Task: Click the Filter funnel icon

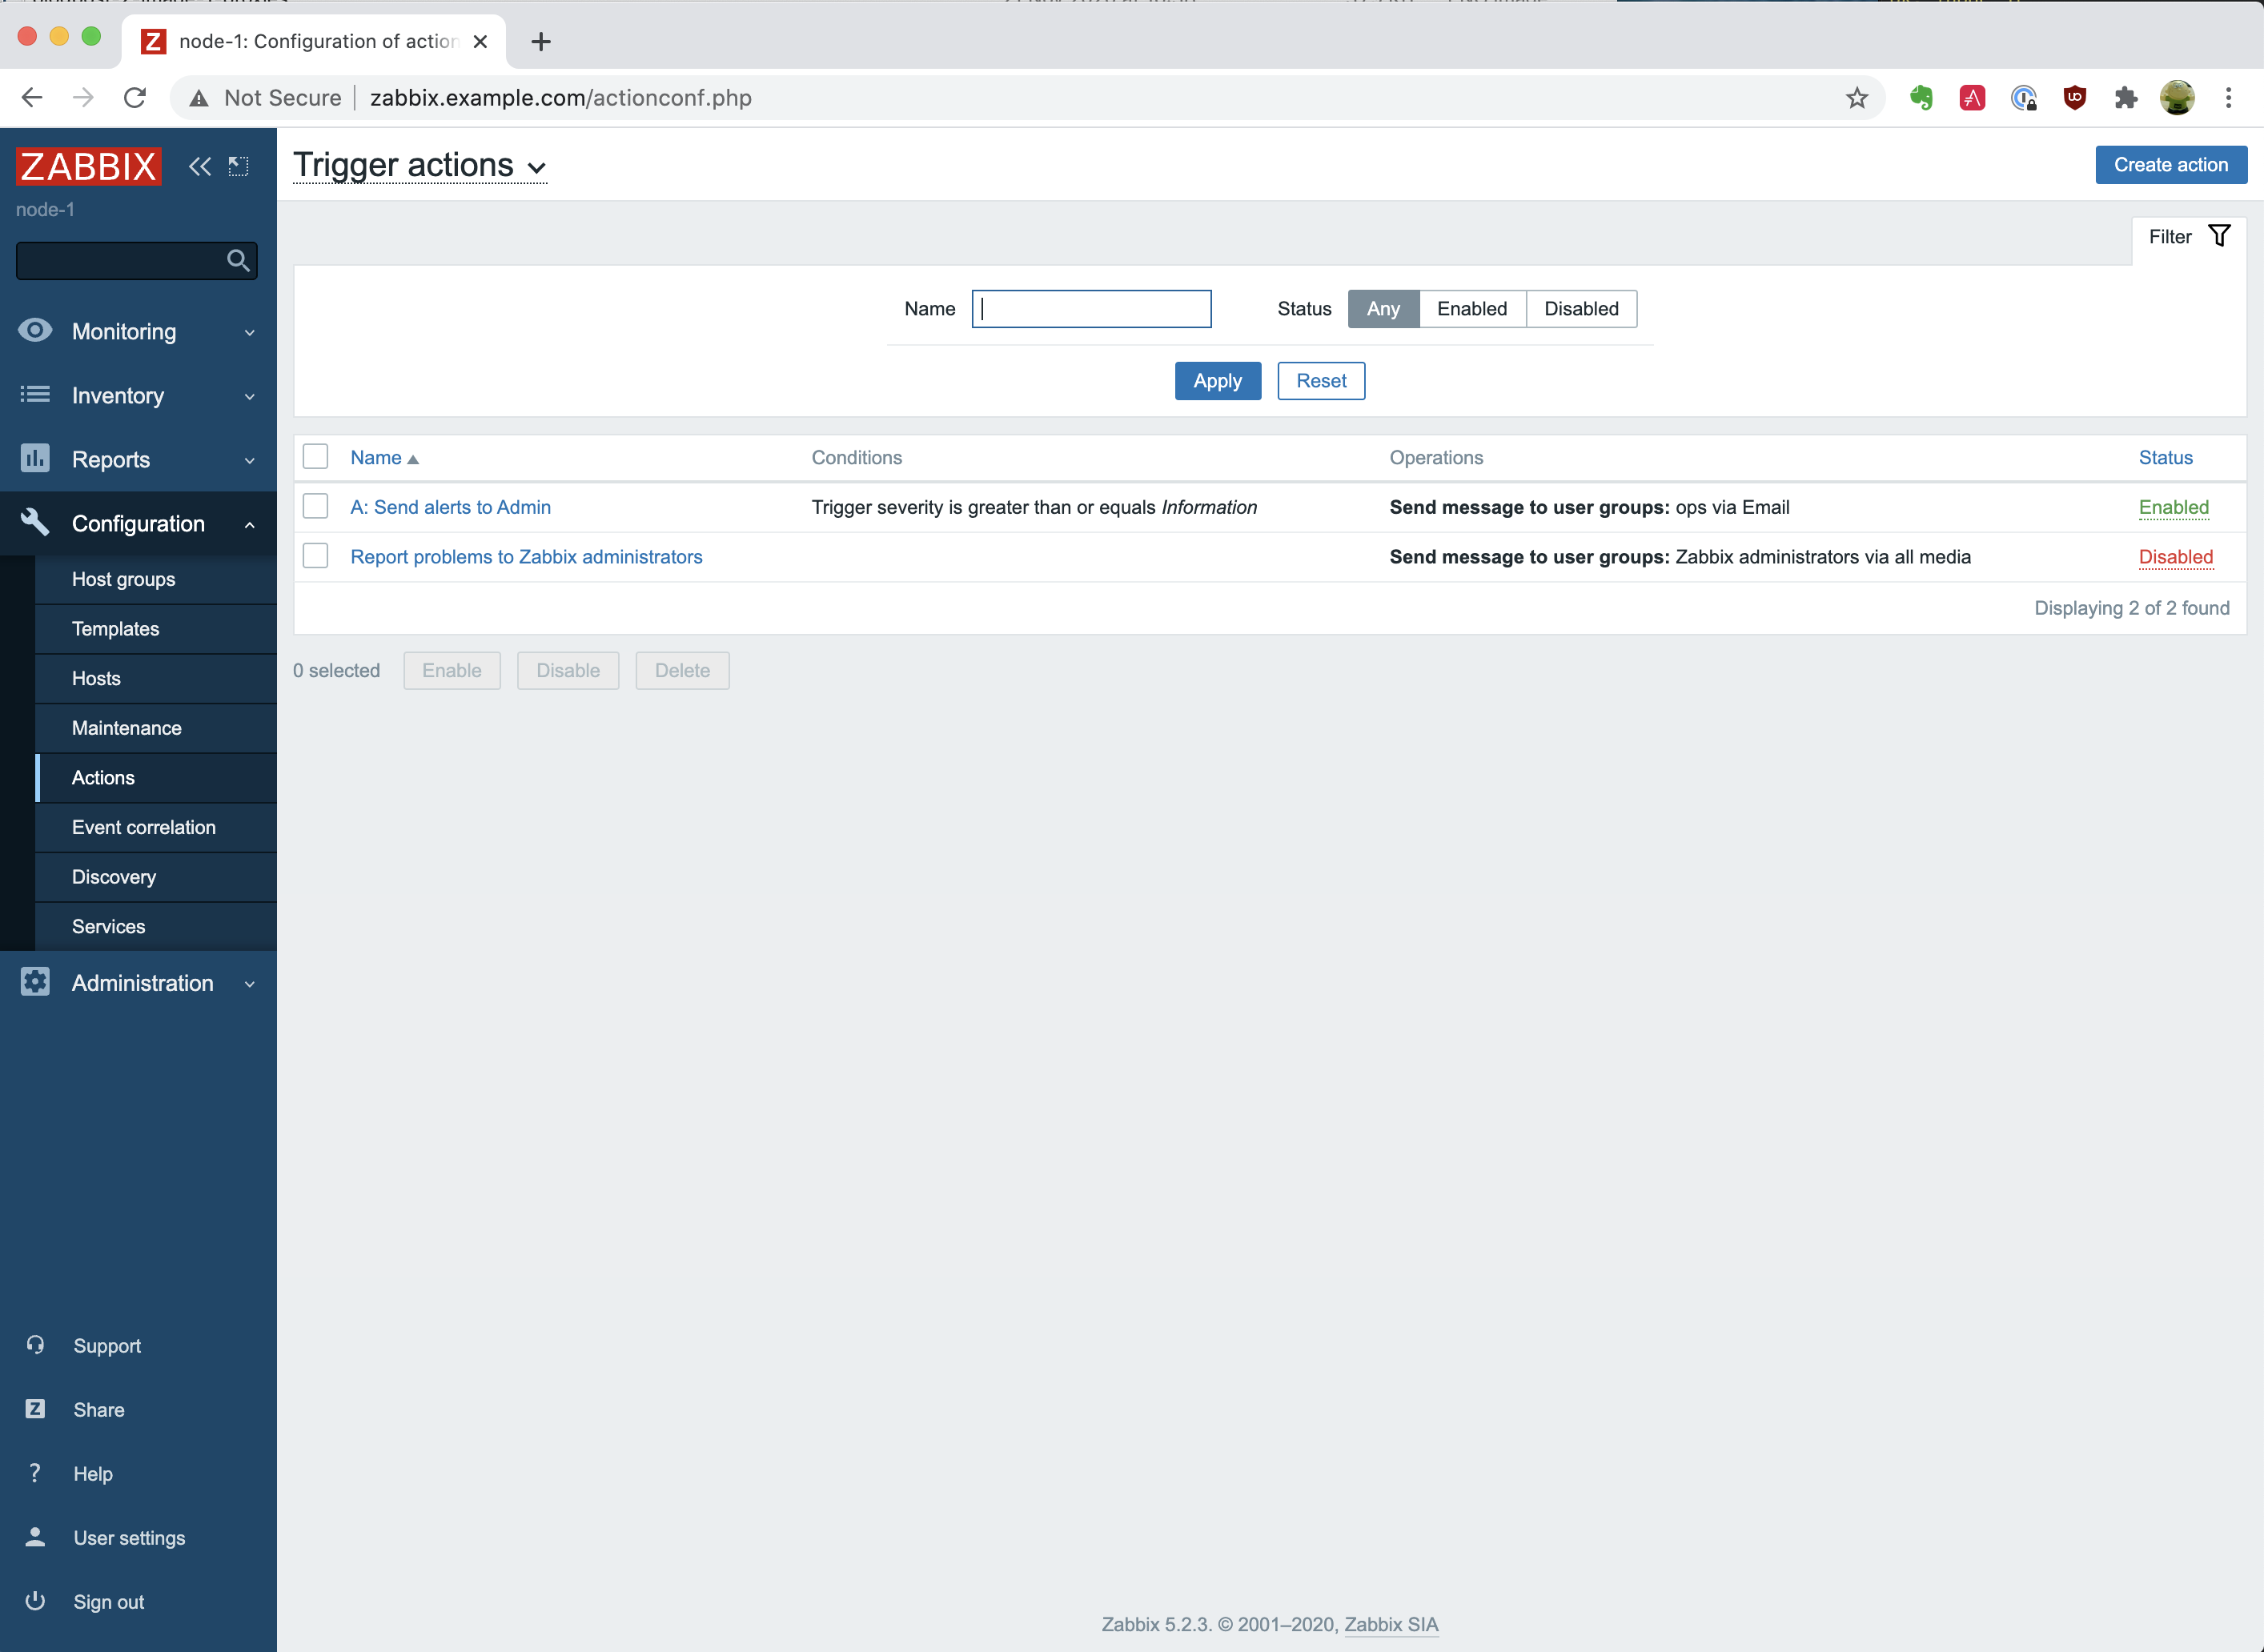Action: (2219, 236)
